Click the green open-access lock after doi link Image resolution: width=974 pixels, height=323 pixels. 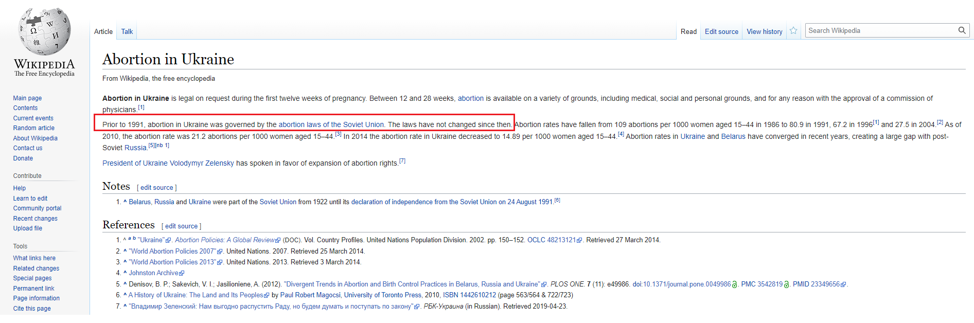coord(735,284)
